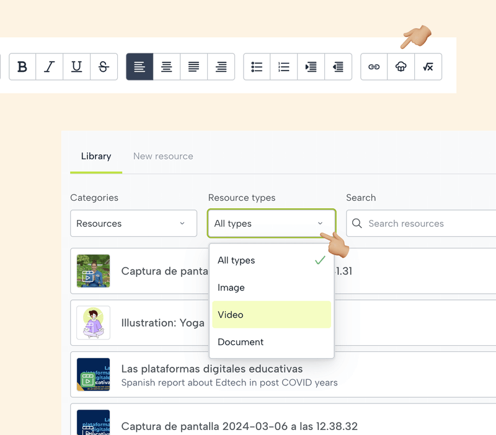The height and width of the screenshot is (435, 496).
Task: Switch to the New resource tab
Action: pyautogui.click(x=163, y=156)
